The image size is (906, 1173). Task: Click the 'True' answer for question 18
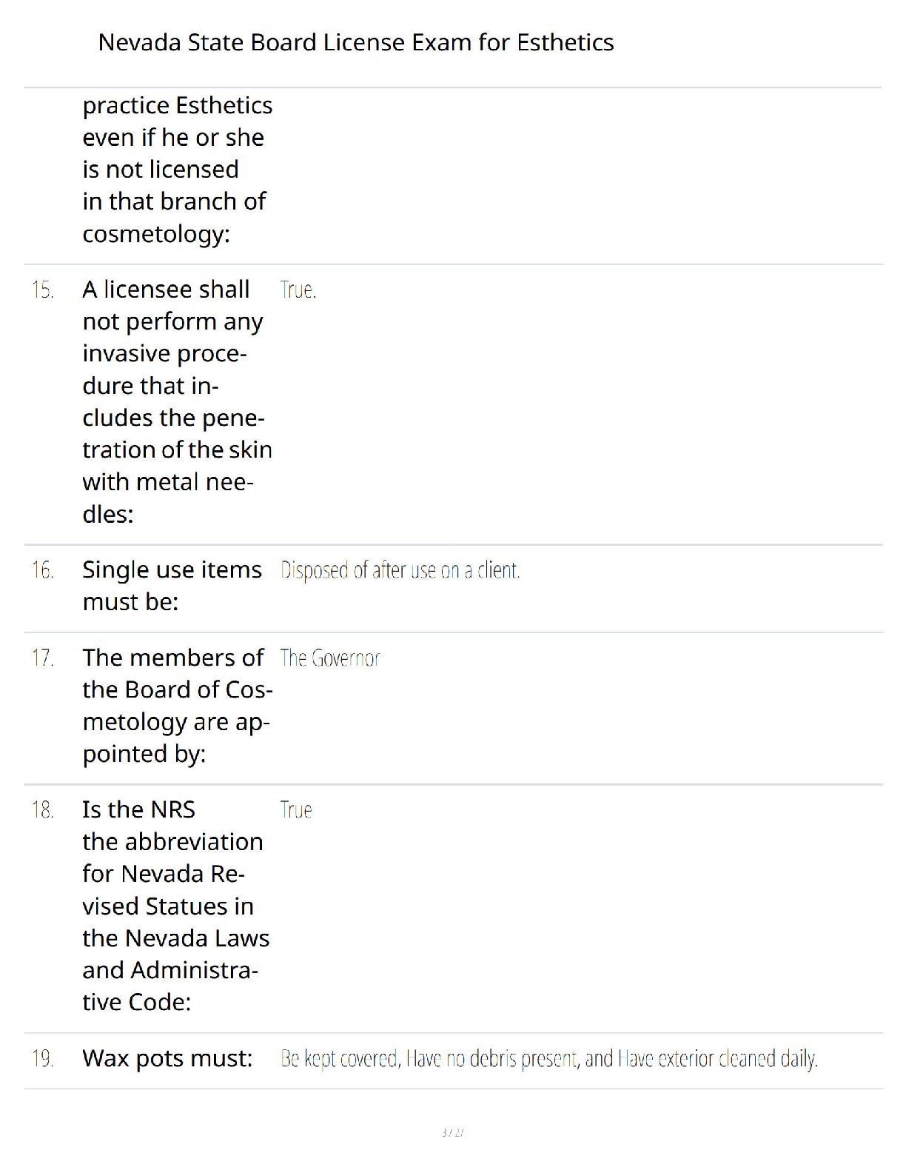coord(296,809)
